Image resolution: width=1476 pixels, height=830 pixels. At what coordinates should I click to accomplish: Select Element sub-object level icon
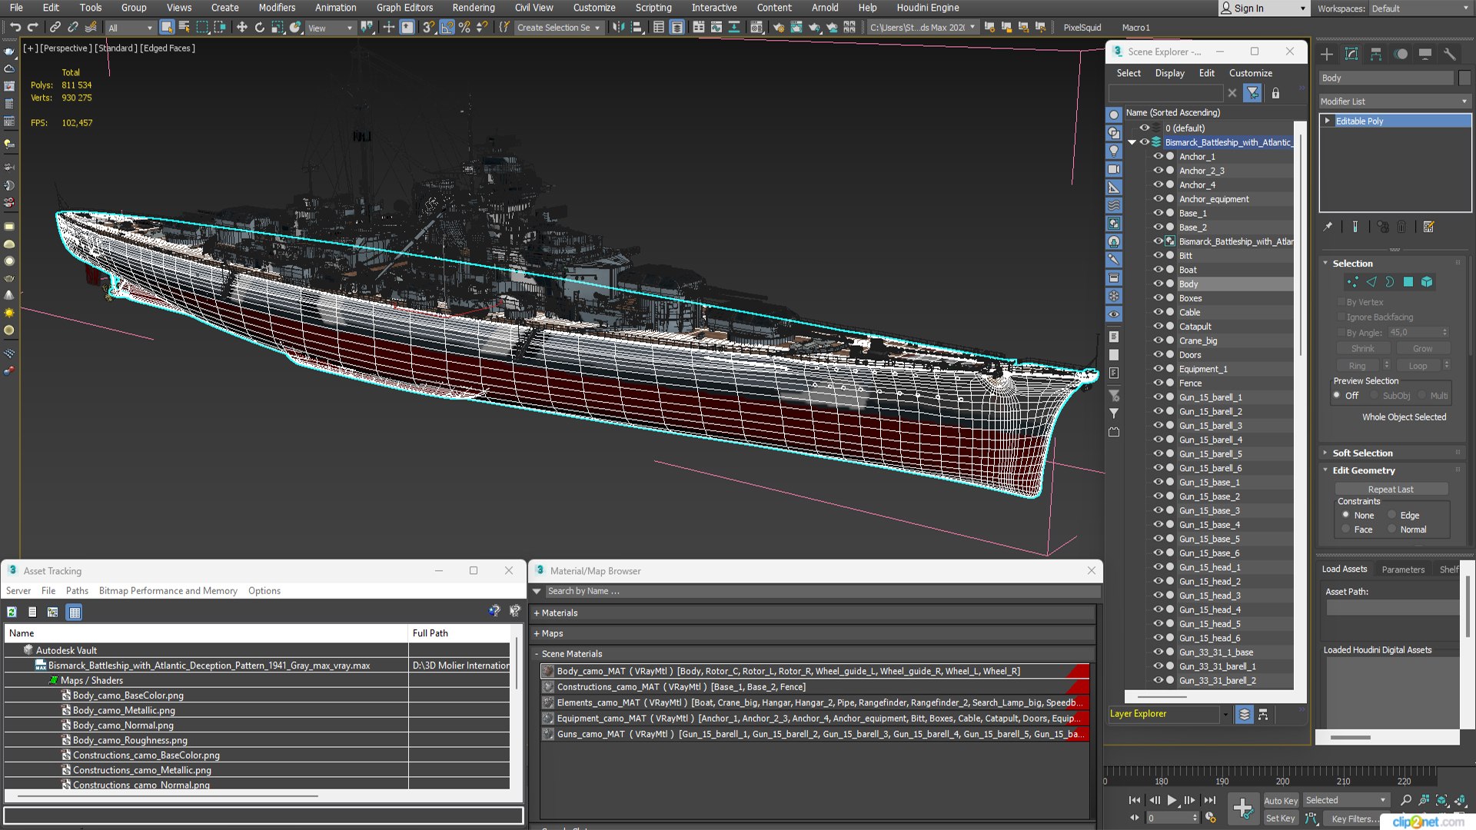click(1427, 282)
